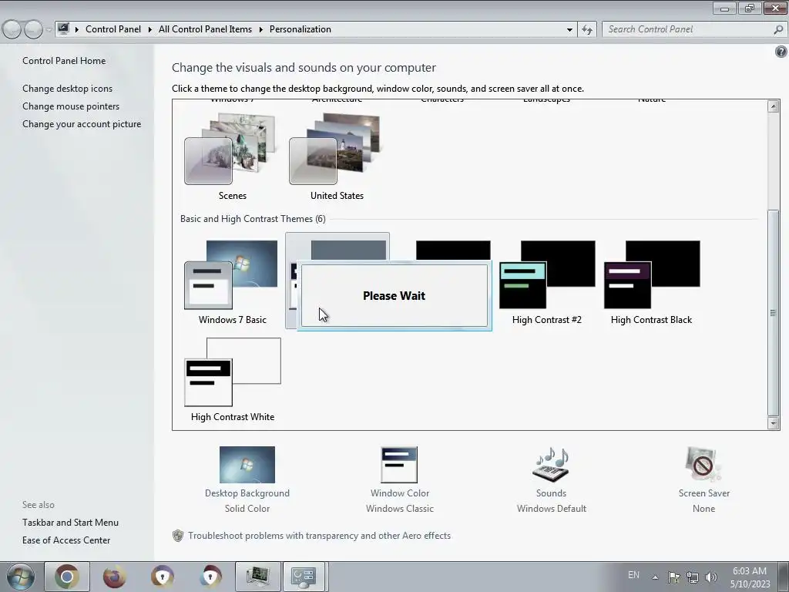Viewport: 789px width, 592px height.
Task: Click the refresh button beside address bar
Action: click(587, 29)
